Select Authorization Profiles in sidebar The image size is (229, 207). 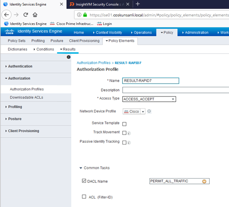coord(27,89)
